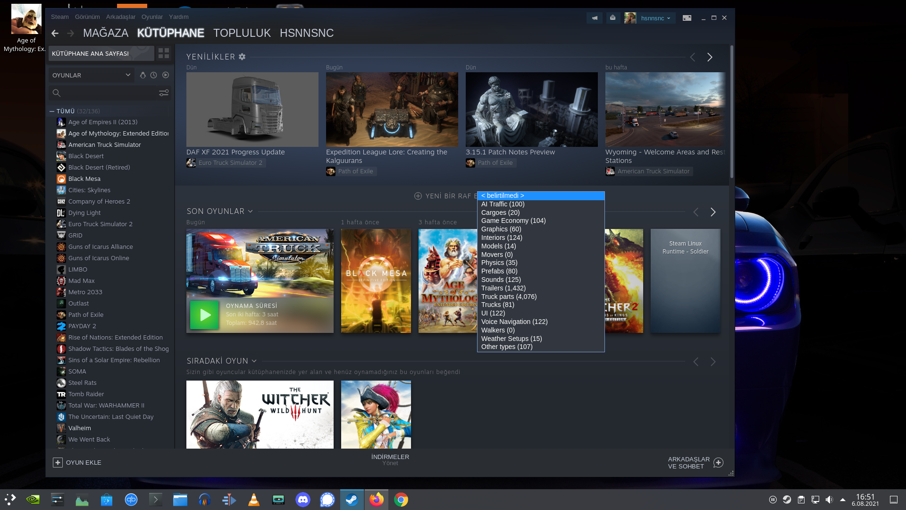The width and height of the screenshot is (906, 510).
Task: Click the back navigation arrow
Action: (55, 33)
